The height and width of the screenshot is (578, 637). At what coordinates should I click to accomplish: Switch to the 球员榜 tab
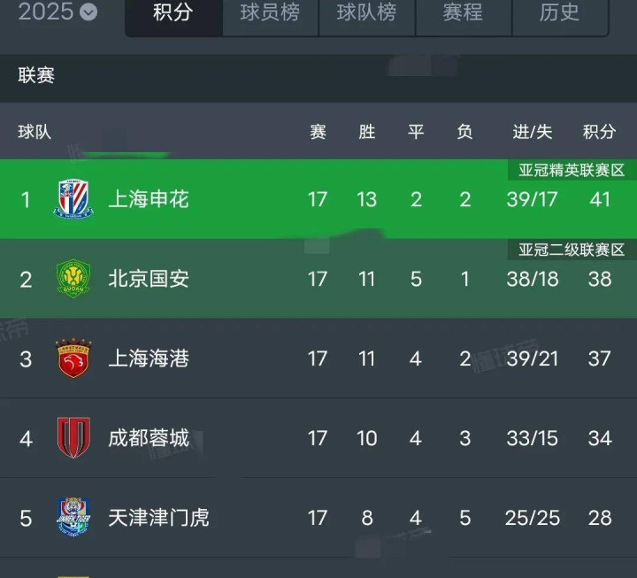(x=270, y=13)
